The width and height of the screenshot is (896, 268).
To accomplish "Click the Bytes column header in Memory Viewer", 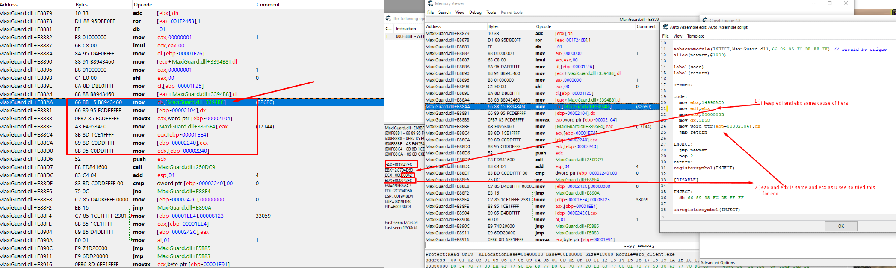I will pyautogui.click(x=493, y=26).
